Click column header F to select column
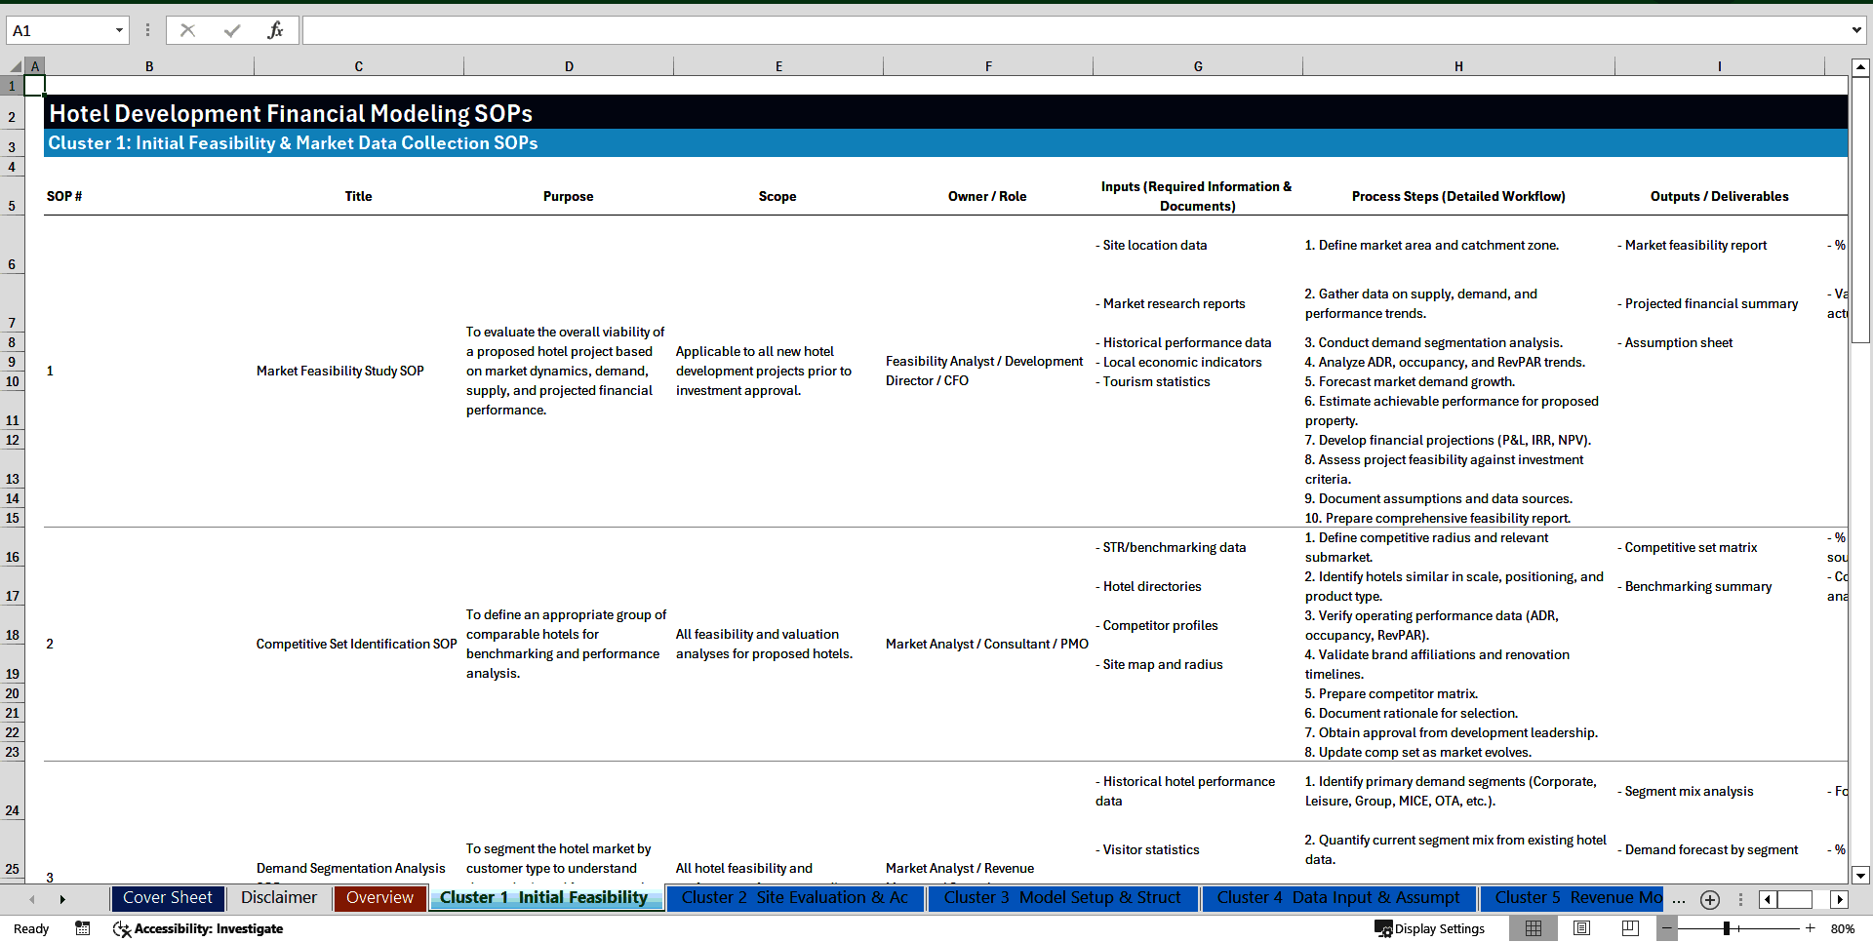 pyautogui.click(x=988, y=65)
